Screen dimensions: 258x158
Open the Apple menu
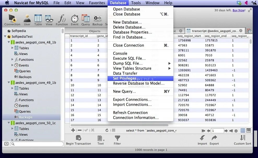(7, 3)
